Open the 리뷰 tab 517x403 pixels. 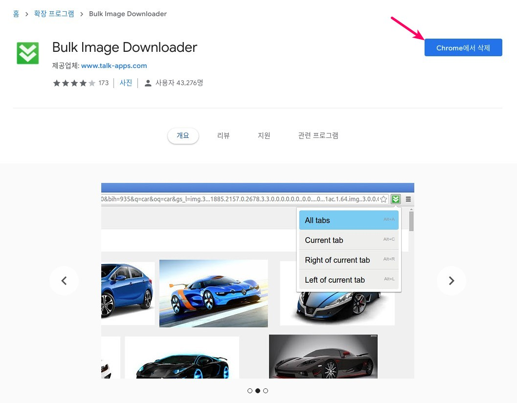click(x=223, y=135)
